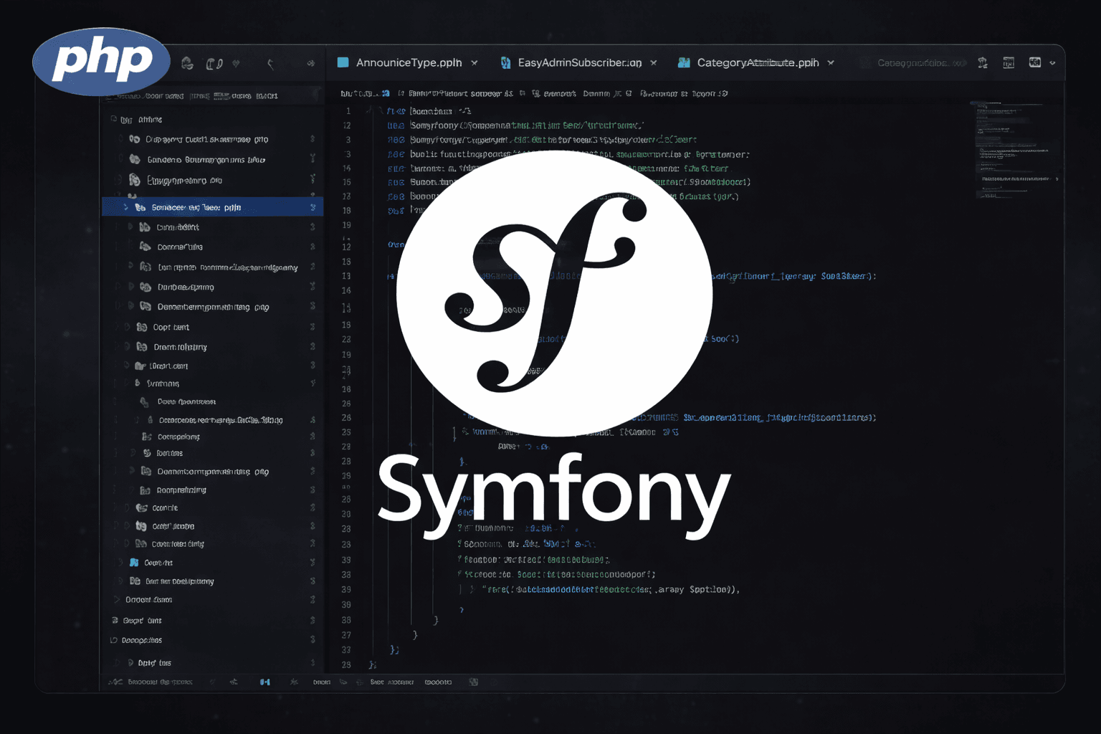
Task: Close the AnnounceType.php tab
Action: tap(475, 62)
